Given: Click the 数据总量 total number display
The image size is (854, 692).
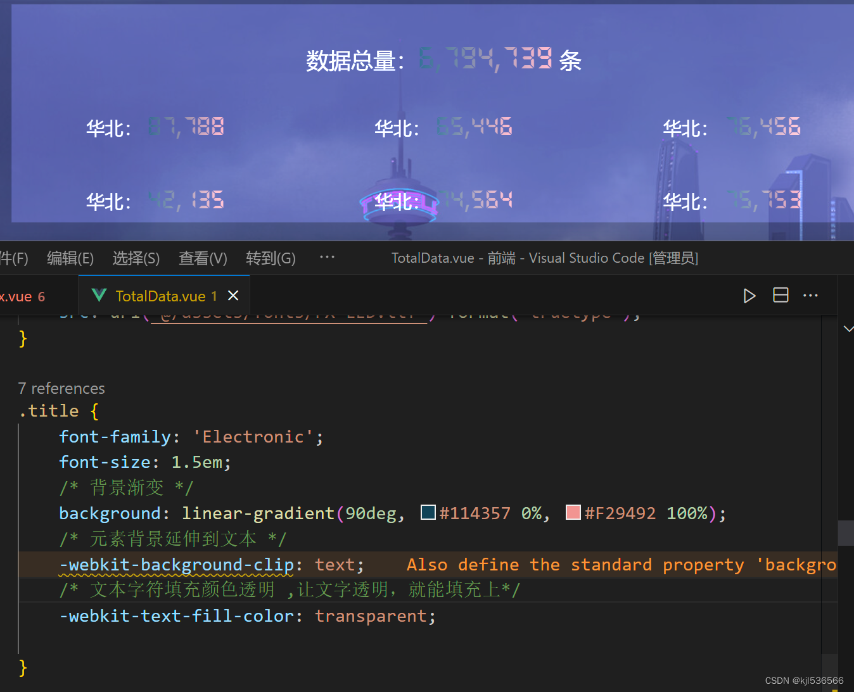Looking at the screenshot, I should pos(485,59).
